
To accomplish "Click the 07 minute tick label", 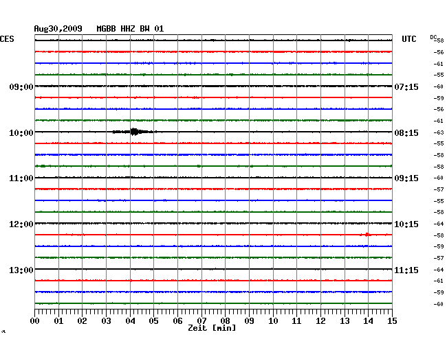I will click(x=201, y=321).
